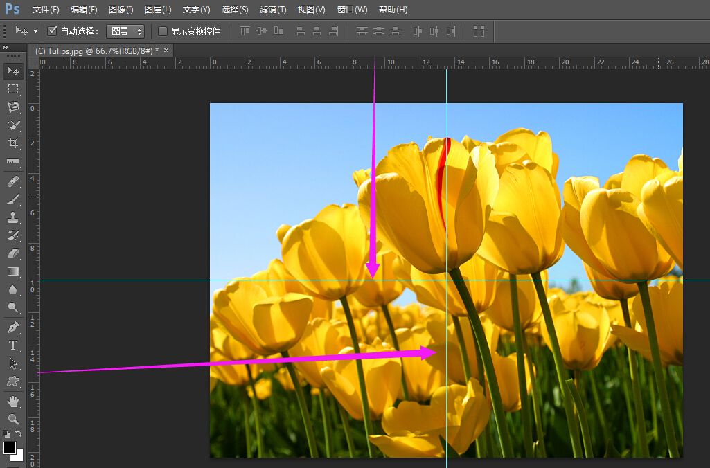This screenshot has width=710, height=468.
Task: Click the Auto-Align Layers icon
Action: pyautogui.click(x=479, y=31)
